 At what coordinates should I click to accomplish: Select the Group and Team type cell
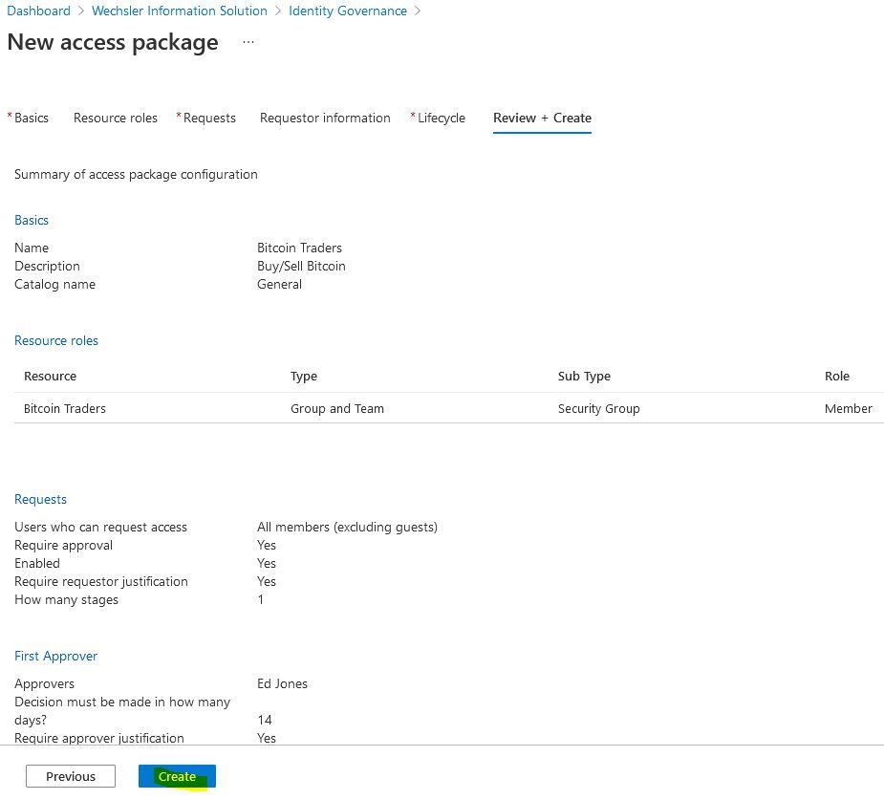click(337, 408)
